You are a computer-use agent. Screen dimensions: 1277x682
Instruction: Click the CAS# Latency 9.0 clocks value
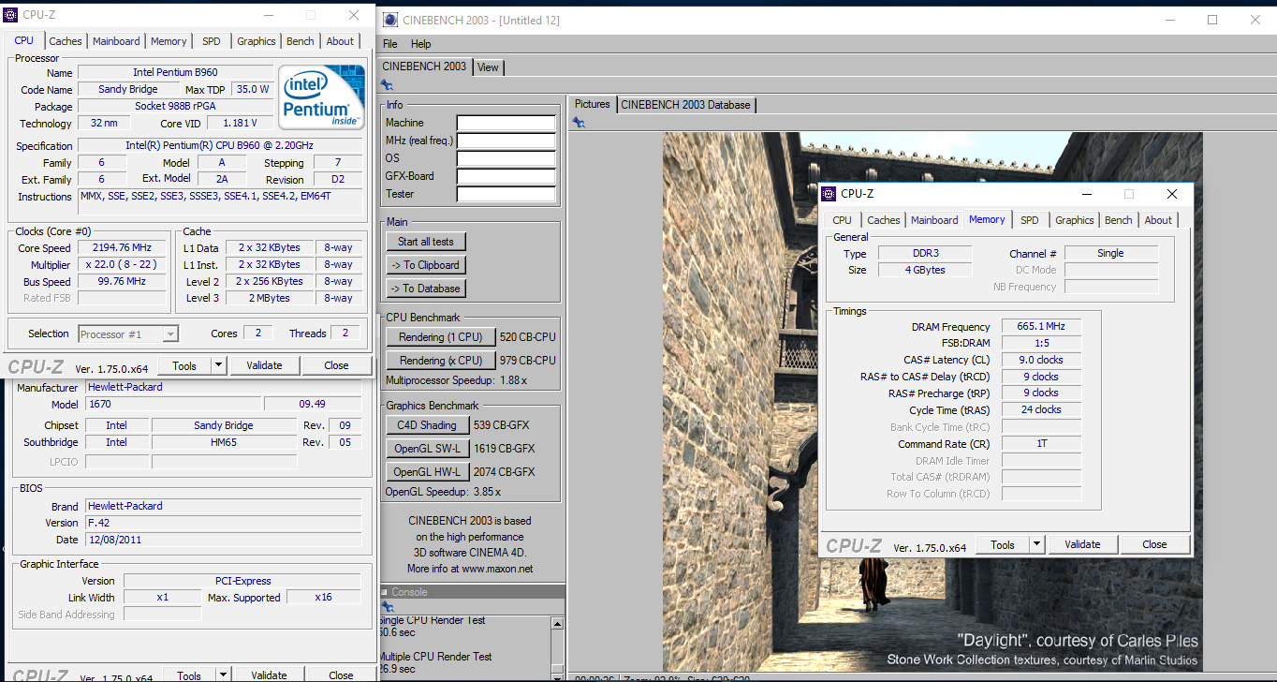1041,360
